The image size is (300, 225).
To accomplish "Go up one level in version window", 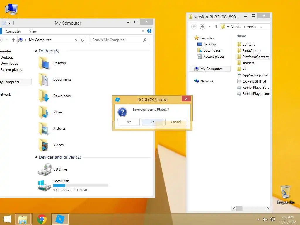I will pos(216,27).
